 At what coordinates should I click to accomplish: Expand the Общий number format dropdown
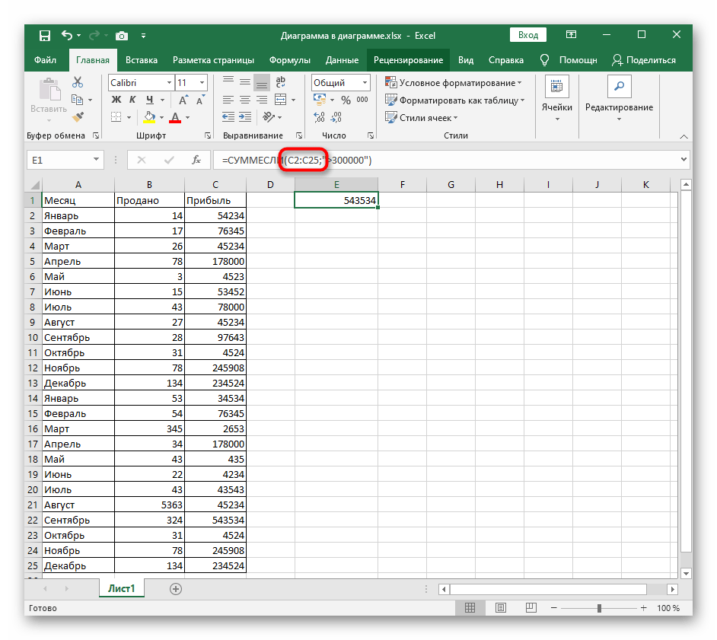pos(365,82)
